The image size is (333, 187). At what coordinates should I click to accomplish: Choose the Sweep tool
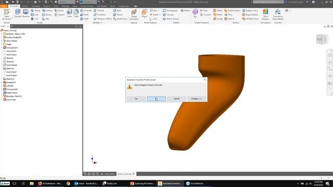coord(35,10)
